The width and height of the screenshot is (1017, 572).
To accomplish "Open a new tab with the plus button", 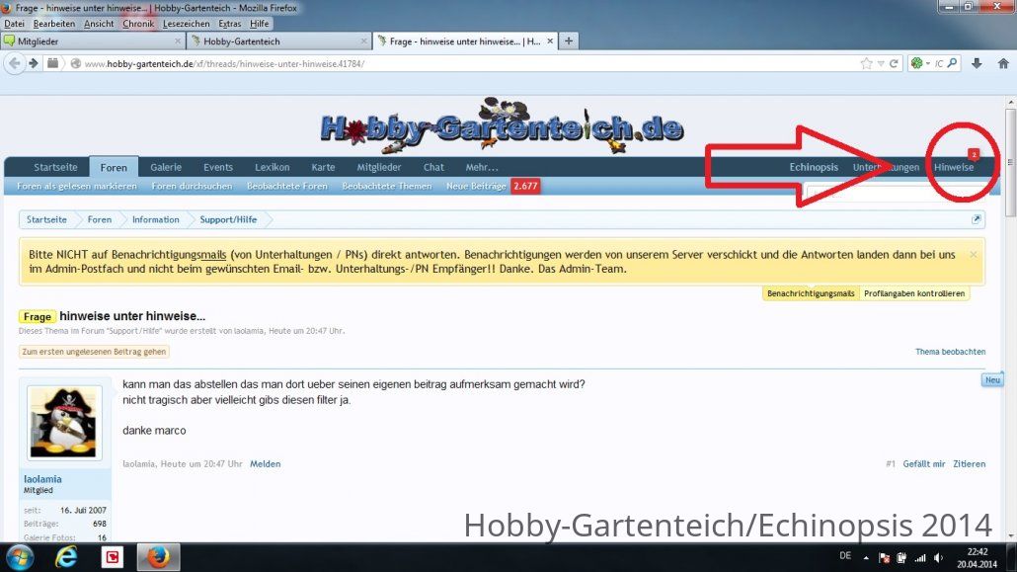I will [568, 41].
